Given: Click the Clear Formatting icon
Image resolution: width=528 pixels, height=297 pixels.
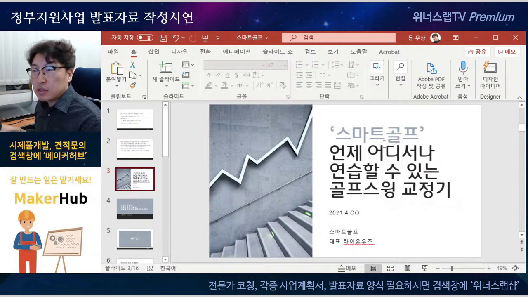Looking at the screenshot, I should tap(283, 85).
